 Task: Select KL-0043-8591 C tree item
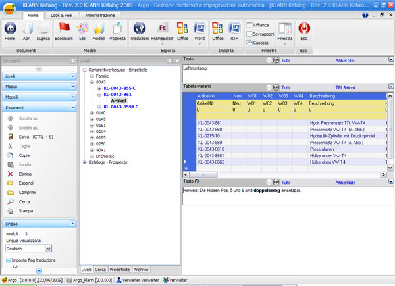(x=121, y=107)
